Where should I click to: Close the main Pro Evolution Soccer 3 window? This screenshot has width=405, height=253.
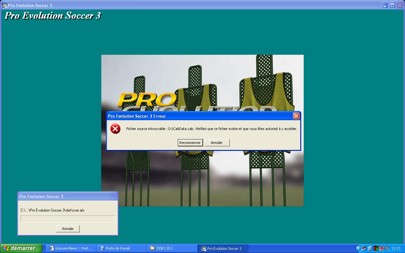(x=400, y=5)
